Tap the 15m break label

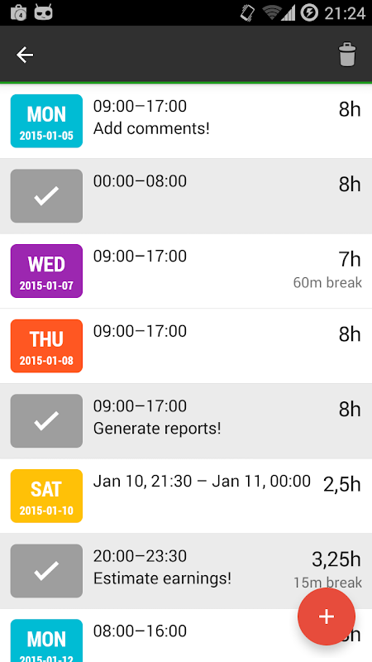(x=327, y=583)
